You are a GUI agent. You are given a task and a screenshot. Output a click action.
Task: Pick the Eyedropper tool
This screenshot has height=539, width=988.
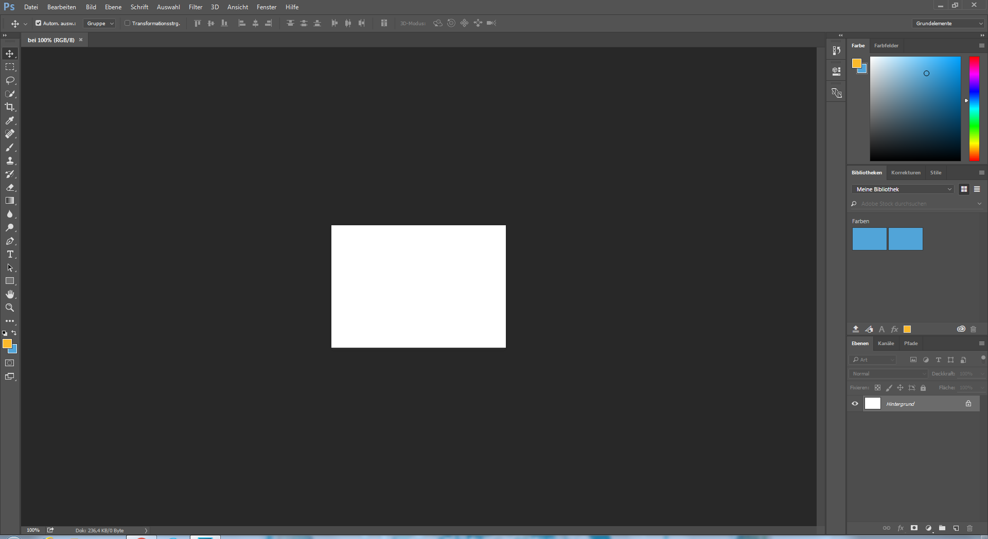click(x=10, y=120)
